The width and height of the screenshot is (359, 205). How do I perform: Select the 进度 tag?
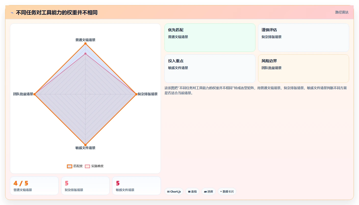pyautogui.click(x=209, y=192)
